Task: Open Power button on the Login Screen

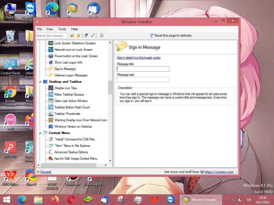Action: pos(76,56)
